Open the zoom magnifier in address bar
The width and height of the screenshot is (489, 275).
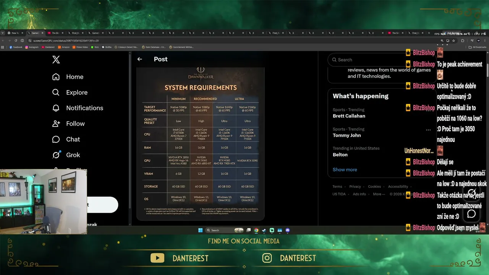pyautogui.click(x=442, y=40)
